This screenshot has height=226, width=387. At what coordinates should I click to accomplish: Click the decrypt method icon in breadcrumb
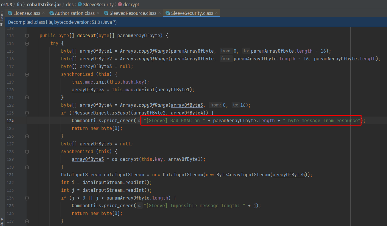point(120,4)
